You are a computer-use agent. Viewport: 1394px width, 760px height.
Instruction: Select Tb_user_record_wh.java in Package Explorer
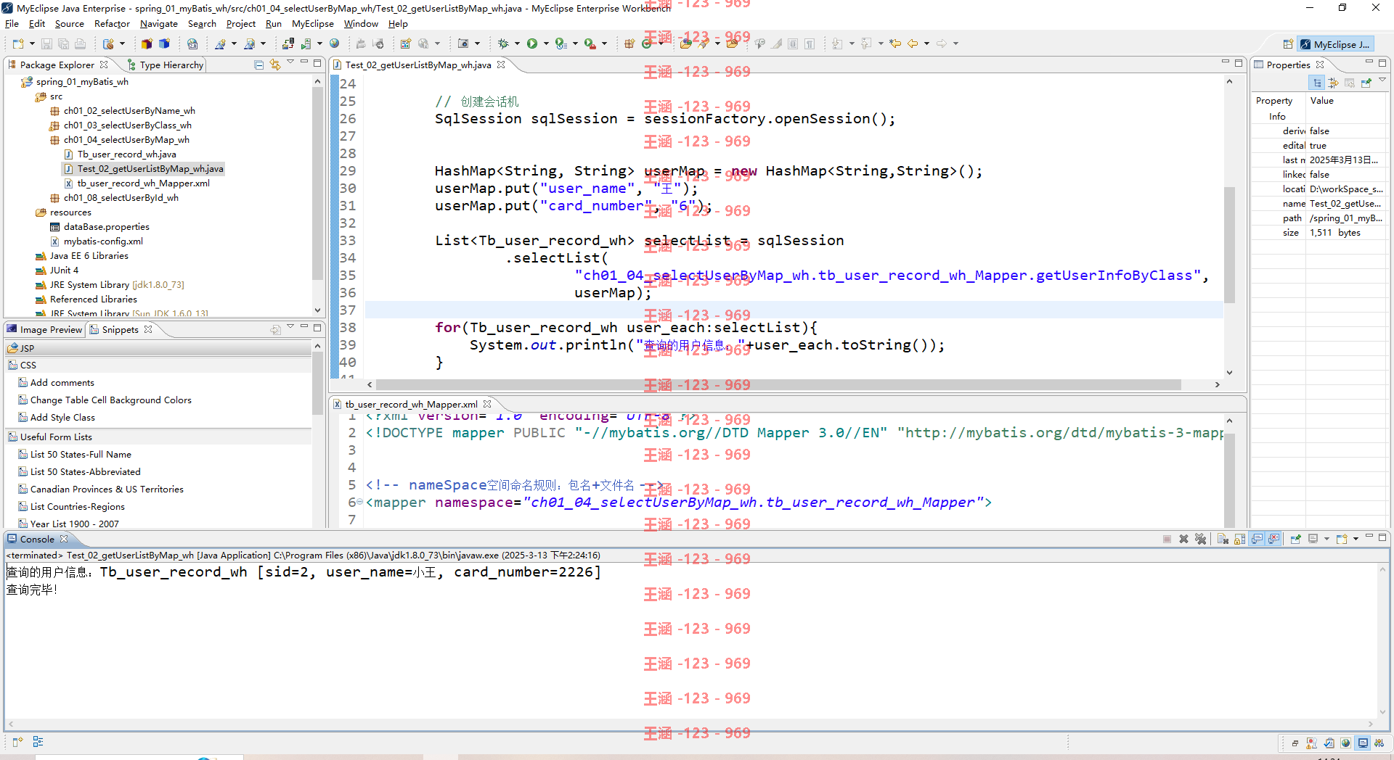(126, 154)
